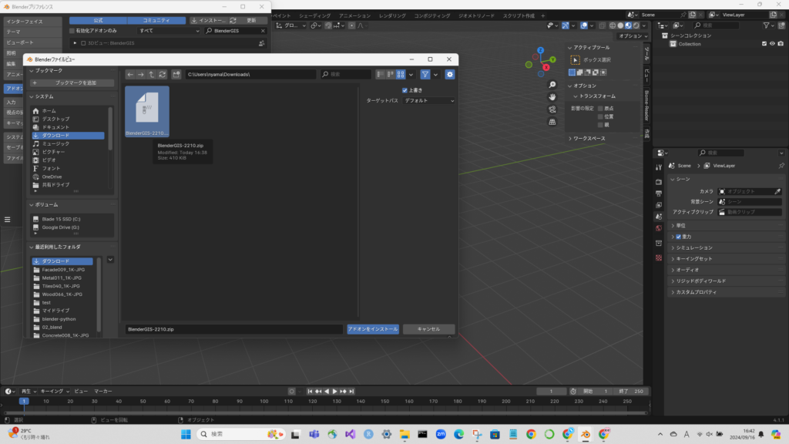Image resolution: width=789 pixels, height=444 pixels.
Task: Expand the リジッドボディワールド section
Action: click(700, 281)
